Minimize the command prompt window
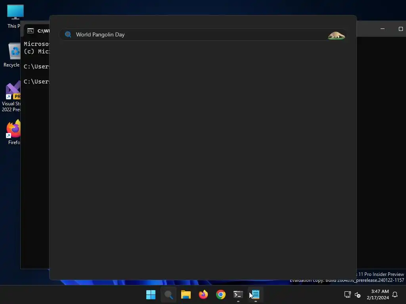406x304 pixels. click(383, 28)
